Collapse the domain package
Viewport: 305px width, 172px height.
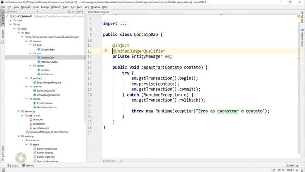click(x=27, y=41)
